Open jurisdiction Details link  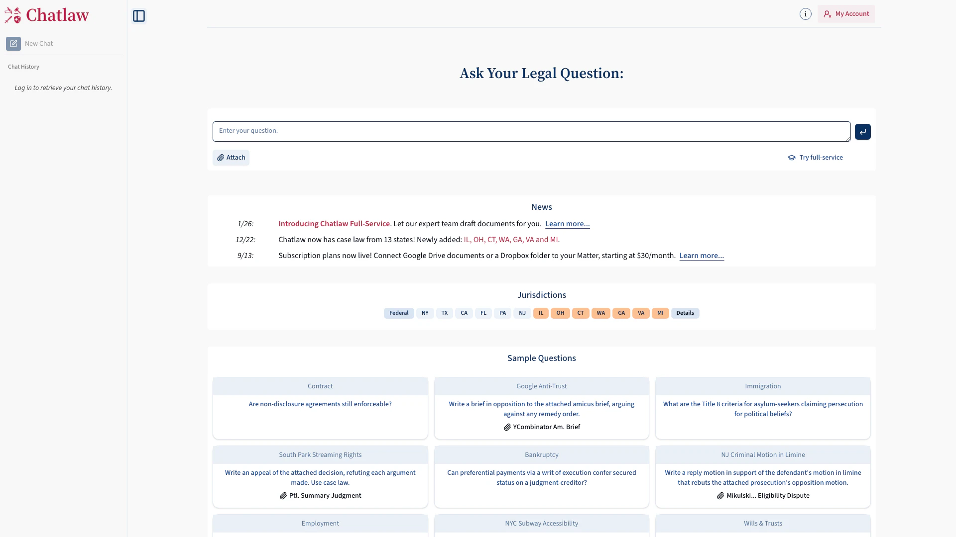click(x=685, y=313)
